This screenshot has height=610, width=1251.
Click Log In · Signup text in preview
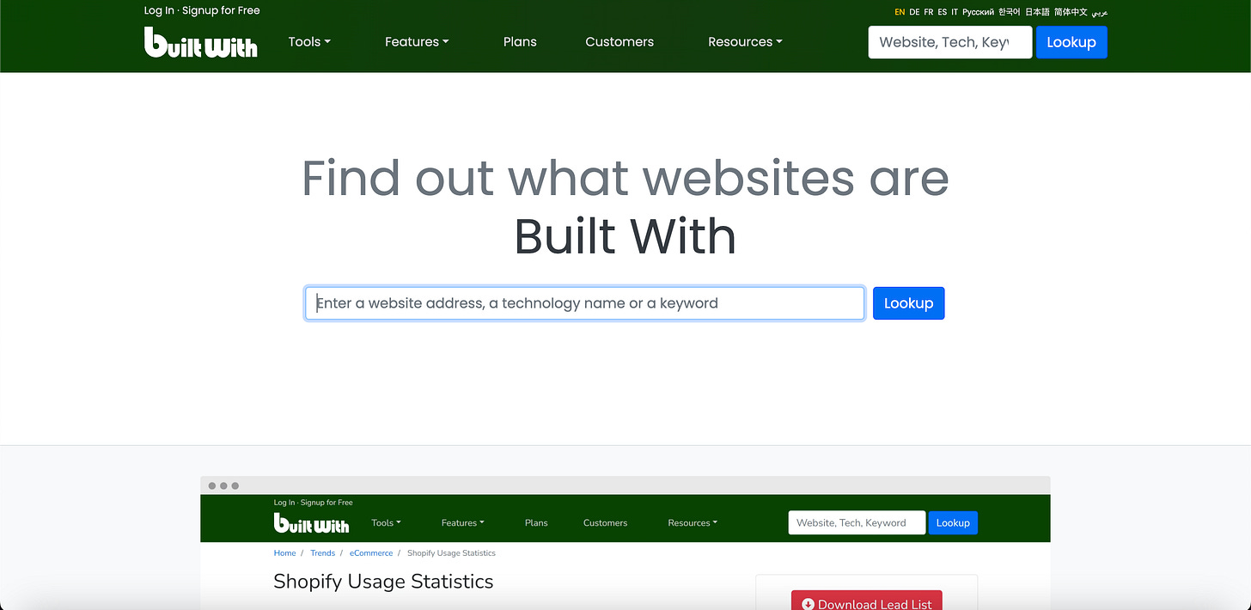(314, 503)
